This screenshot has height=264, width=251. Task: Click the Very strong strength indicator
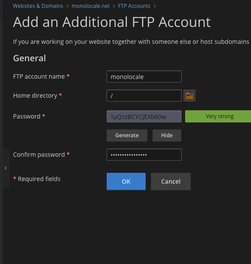218,116
